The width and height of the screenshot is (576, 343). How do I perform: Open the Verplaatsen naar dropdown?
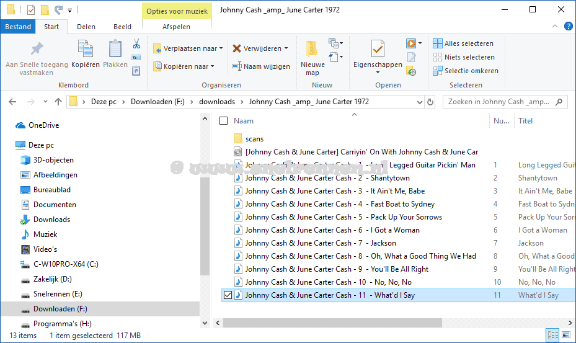coord(188,48)
